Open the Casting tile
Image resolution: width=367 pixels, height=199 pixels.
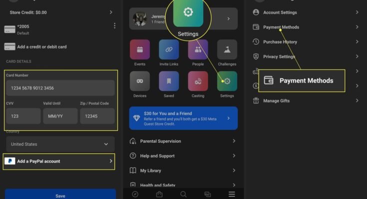[198, 81]
